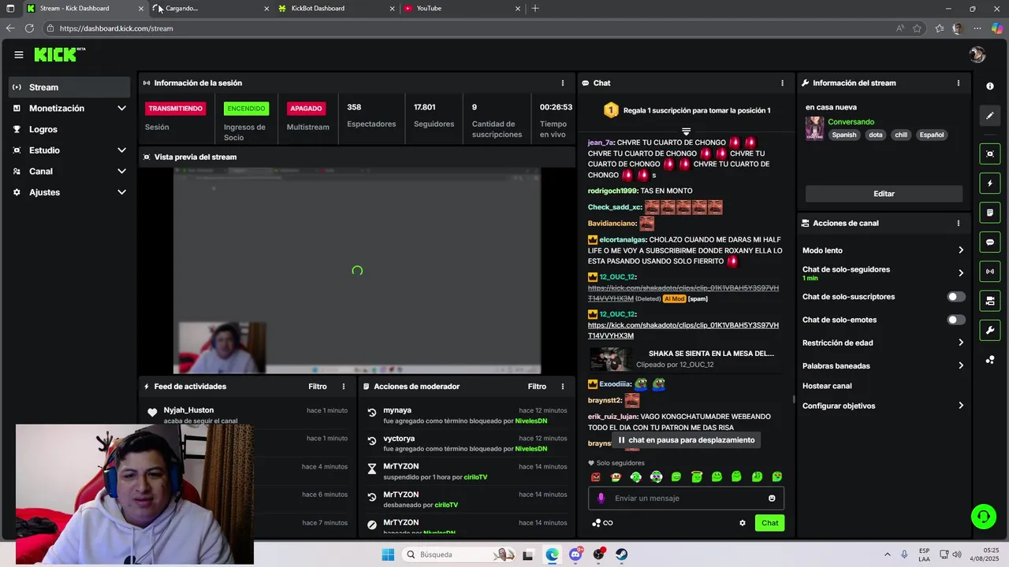The image size is (1009, 567).
Task: Click the three-dots cluster icon in right sidebar
Action: (990, 360)
